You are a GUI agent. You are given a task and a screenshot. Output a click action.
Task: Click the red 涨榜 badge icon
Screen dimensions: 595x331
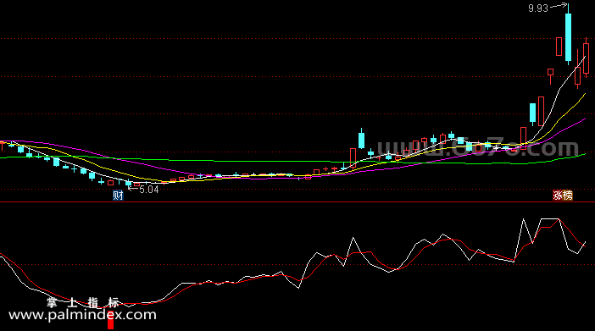562,196
